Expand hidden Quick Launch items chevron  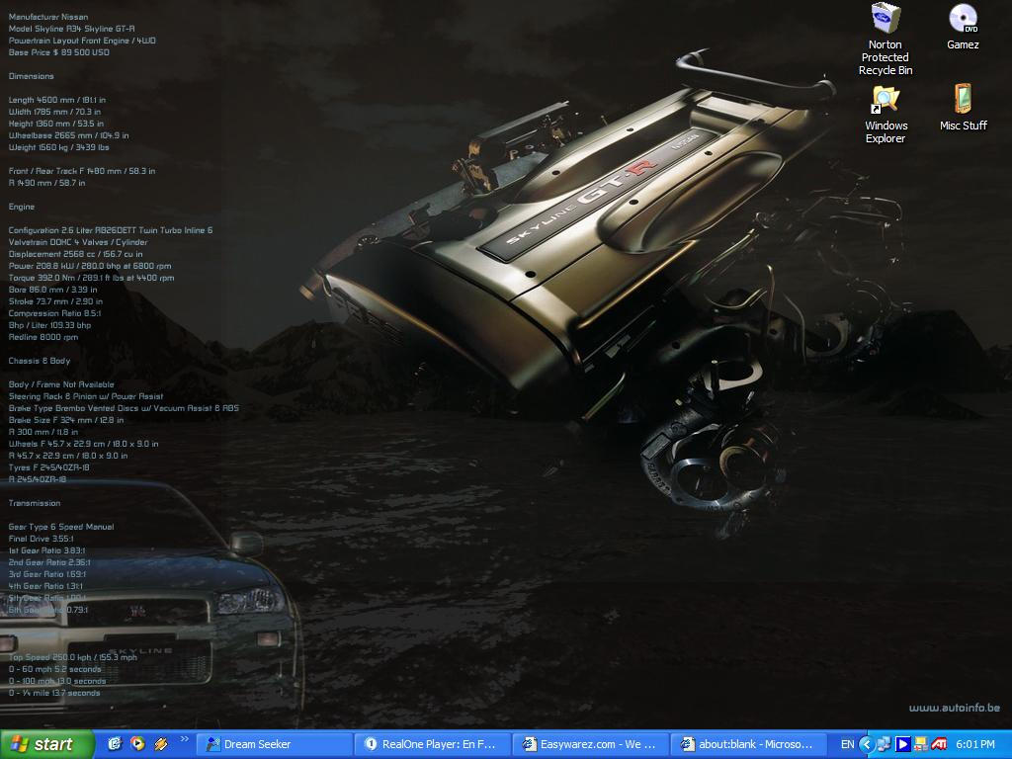point(185,739)
